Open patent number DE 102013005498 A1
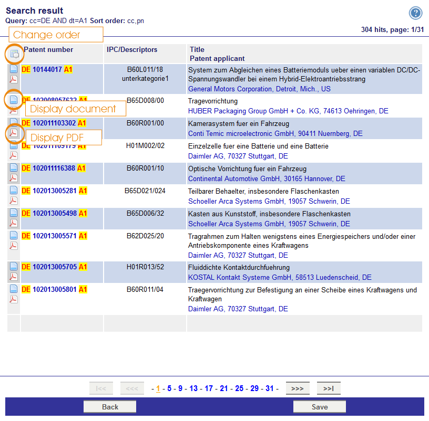The width and height of the screenshot is (429, 421). tap(55, 213)
